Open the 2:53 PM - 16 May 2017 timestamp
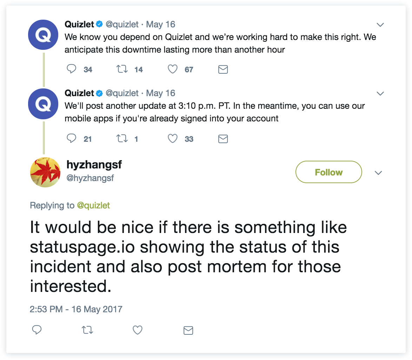 click(x=76, y=309)
